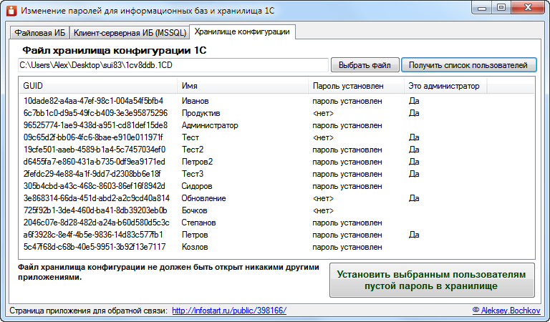Click GUID 6c7bb1c0-d9a5-49fc-b409-3e3e95875296
This screenshot has height=322, width=550.
coord(95,113)
